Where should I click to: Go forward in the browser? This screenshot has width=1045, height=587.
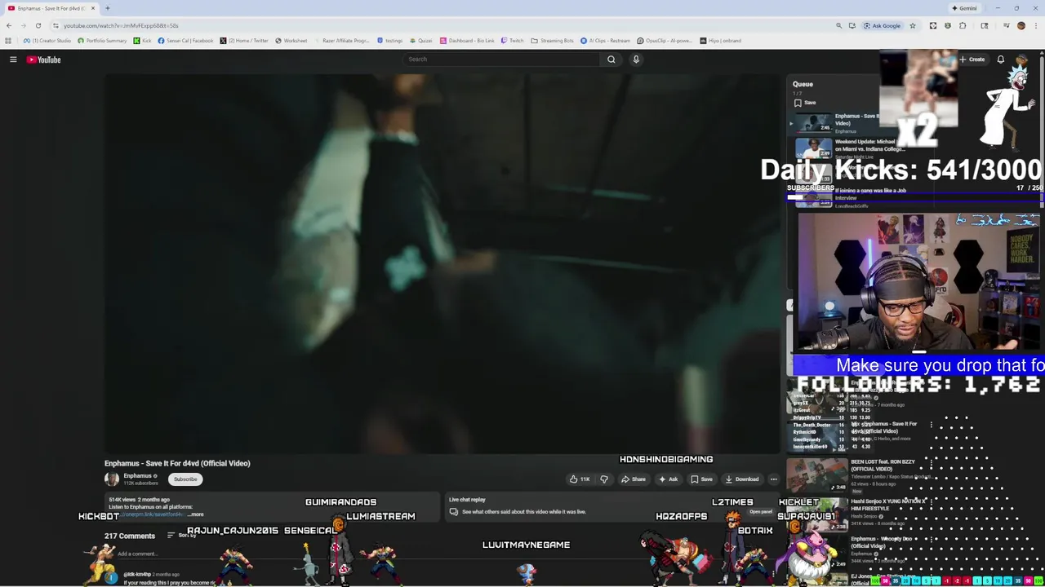[x=23, y=25]
